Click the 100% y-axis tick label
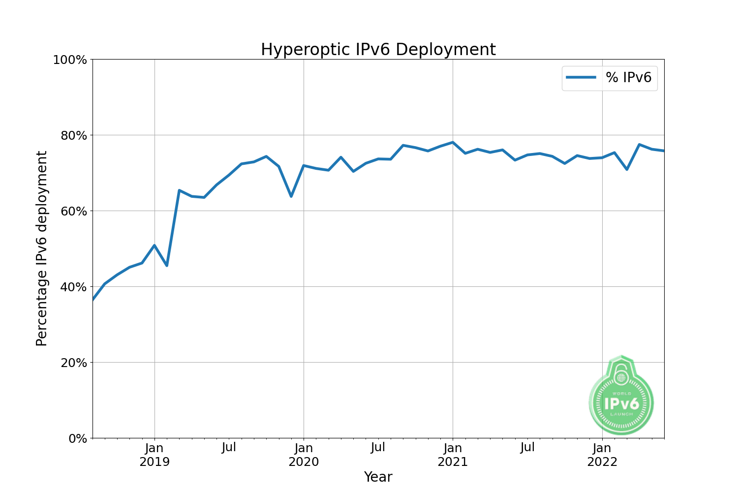The height and width of the screenshot is (492, 738). [x=69, y=60]
